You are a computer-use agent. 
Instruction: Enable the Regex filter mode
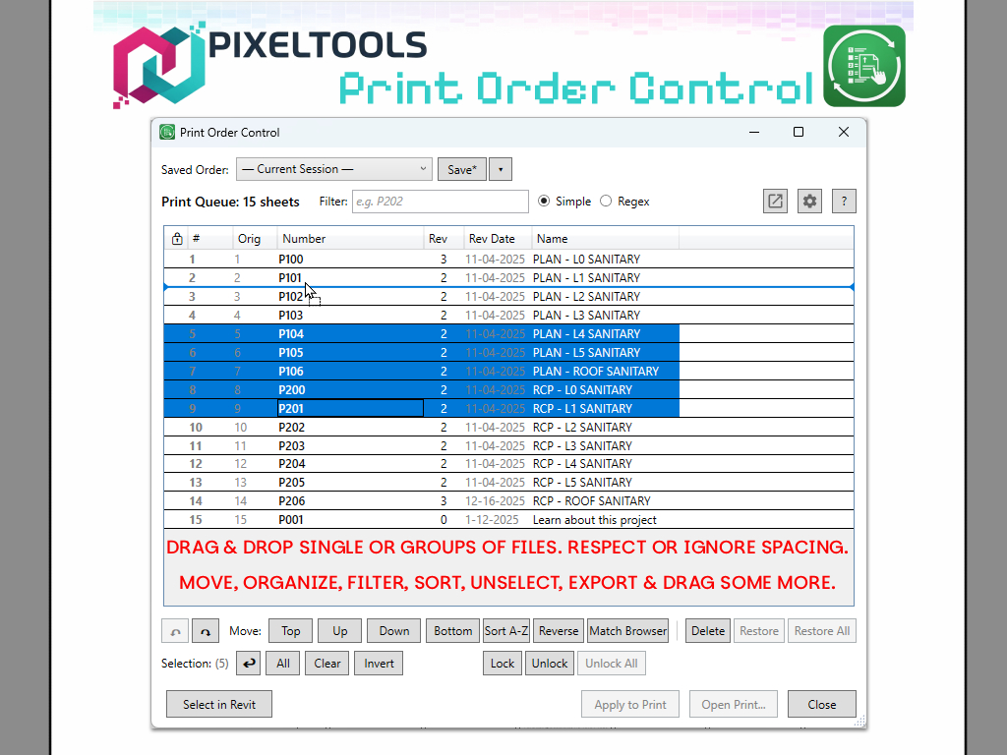click(x=606, y=202)
